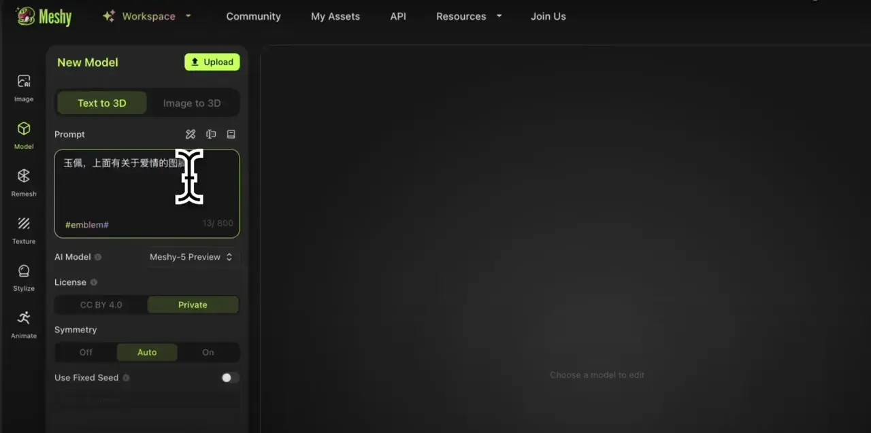Open the Texture tool
The image size is (871, 433).
click(23, 228)
